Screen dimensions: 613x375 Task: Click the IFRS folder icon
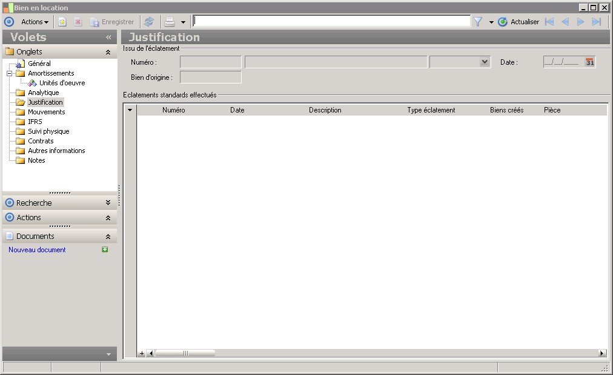[x=21, y=122]
